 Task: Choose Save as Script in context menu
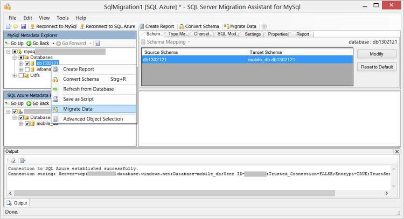pos(94,99)
